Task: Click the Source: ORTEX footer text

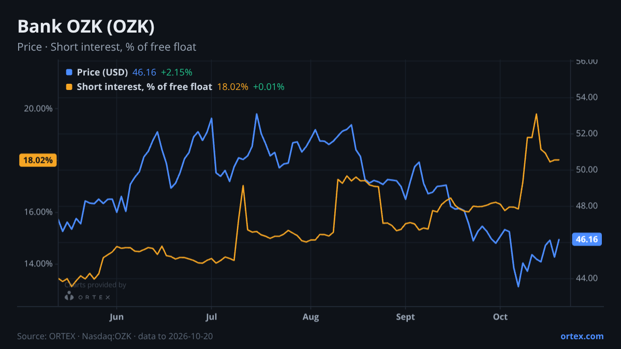Action: tap(115, 336)
